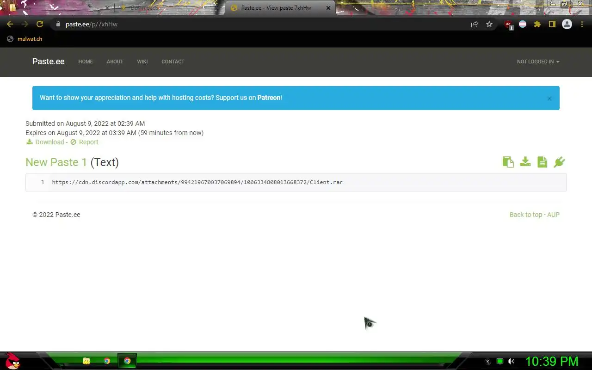The height and width of the screenshot is (370, 592).
Task: Show hidden tray icons arrow
Action: pos(487,362)
